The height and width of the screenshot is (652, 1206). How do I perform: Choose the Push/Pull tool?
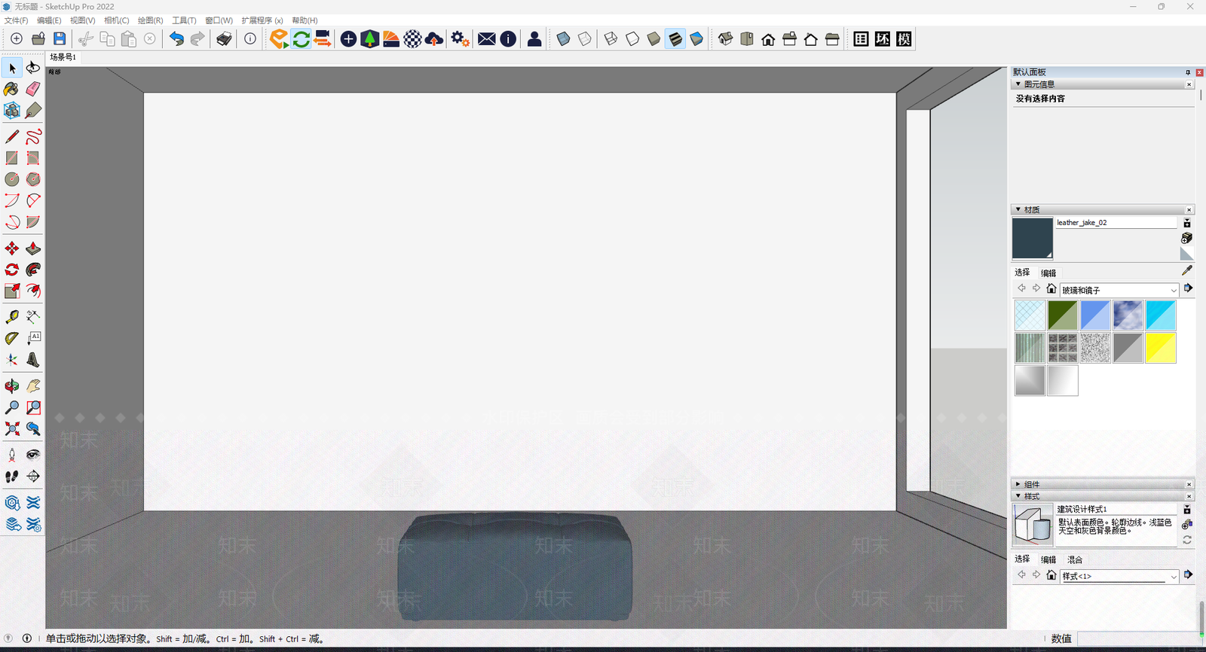tap(33, 248)
